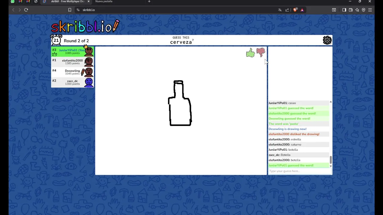
Task: Click 'elefantito2000 disliked the drawing!' message
Action: 294,134
